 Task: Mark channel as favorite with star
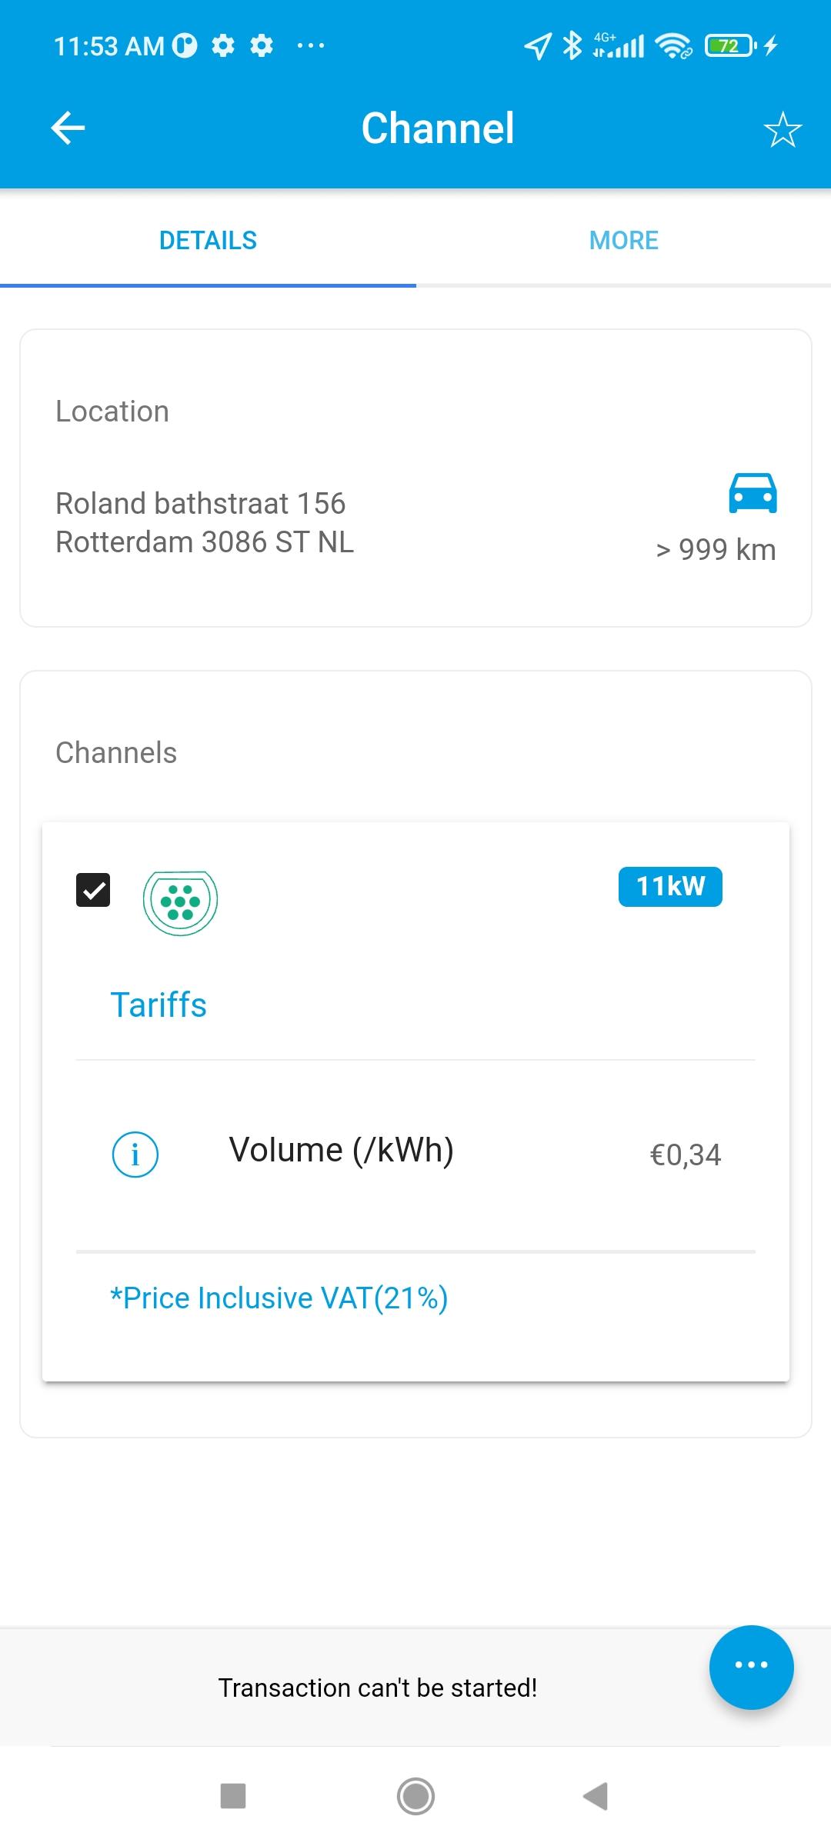coord(783,129)
